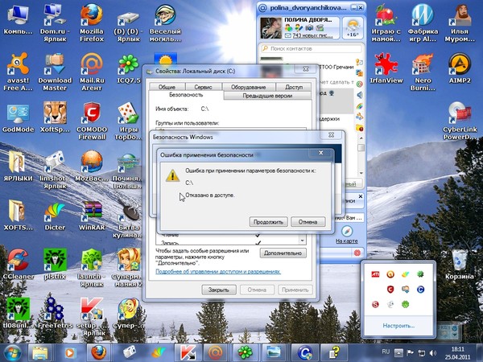Click the taskbar volume speaker icon
The width and height of the screenshot is (483, 362).
coord(433,353)
